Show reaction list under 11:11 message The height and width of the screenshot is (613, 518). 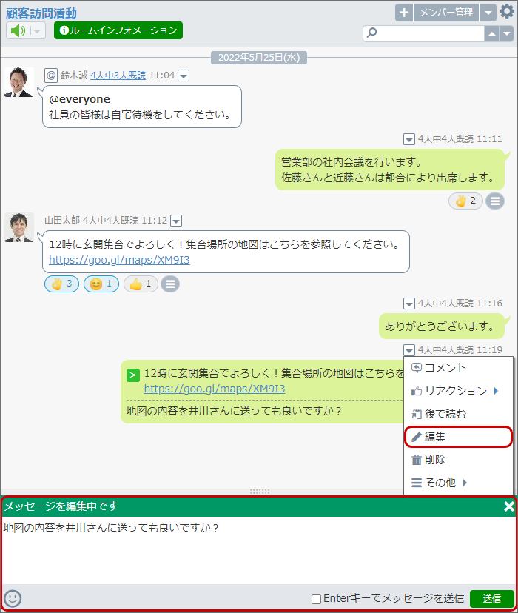495,201
